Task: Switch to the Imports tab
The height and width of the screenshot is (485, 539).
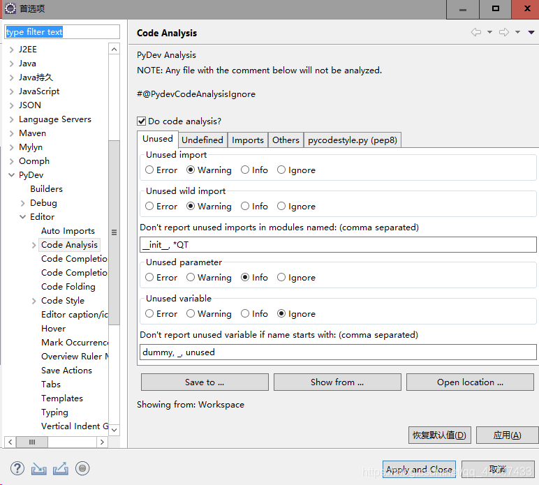Action: (x=247, y=140)
